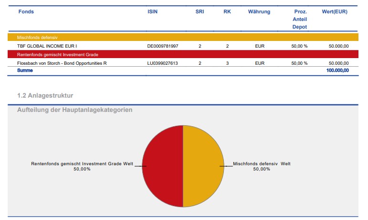The width and height of the screenshot is (368, 220).
Task: Select ISIN DE0009781997
Action: tap(163, 46)
